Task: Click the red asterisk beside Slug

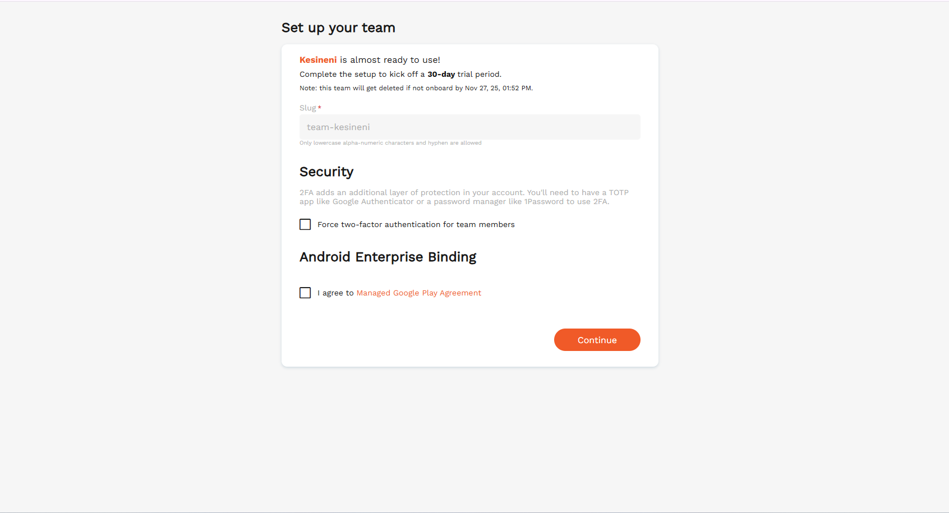Action: pos(319,107)
